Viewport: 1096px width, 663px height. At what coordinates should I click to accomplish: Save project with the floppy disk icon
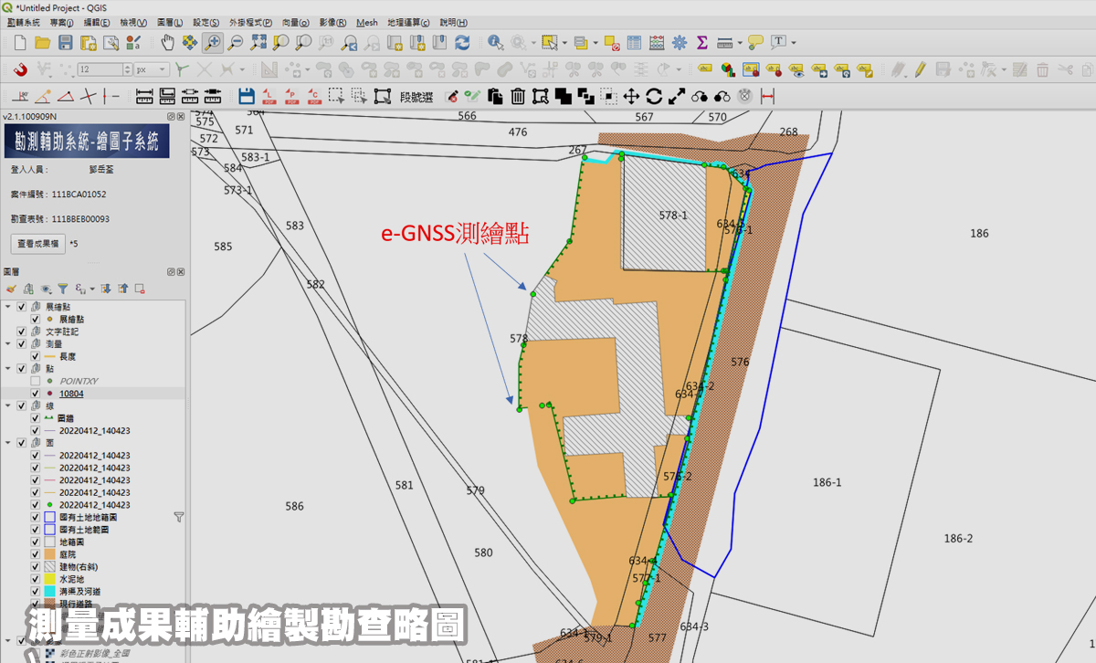(x=65, y=42)
